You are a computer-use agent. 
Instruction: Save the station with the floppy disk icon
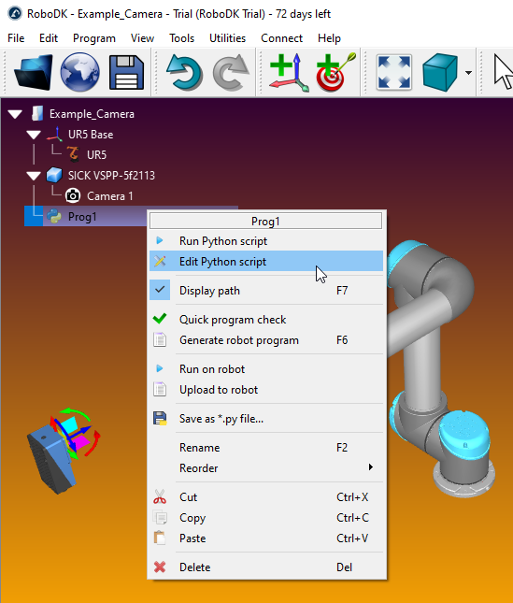[x=126, y=72]
